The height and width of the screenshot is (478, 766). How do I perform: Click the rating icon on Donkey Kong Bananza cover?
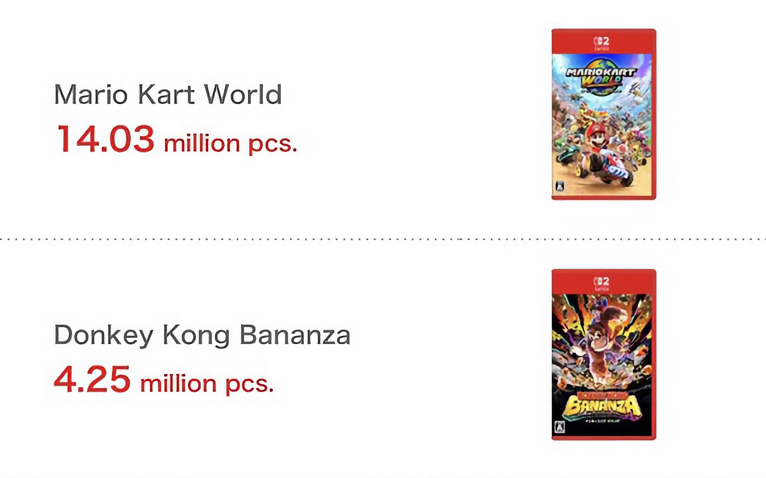click(559, 427)
